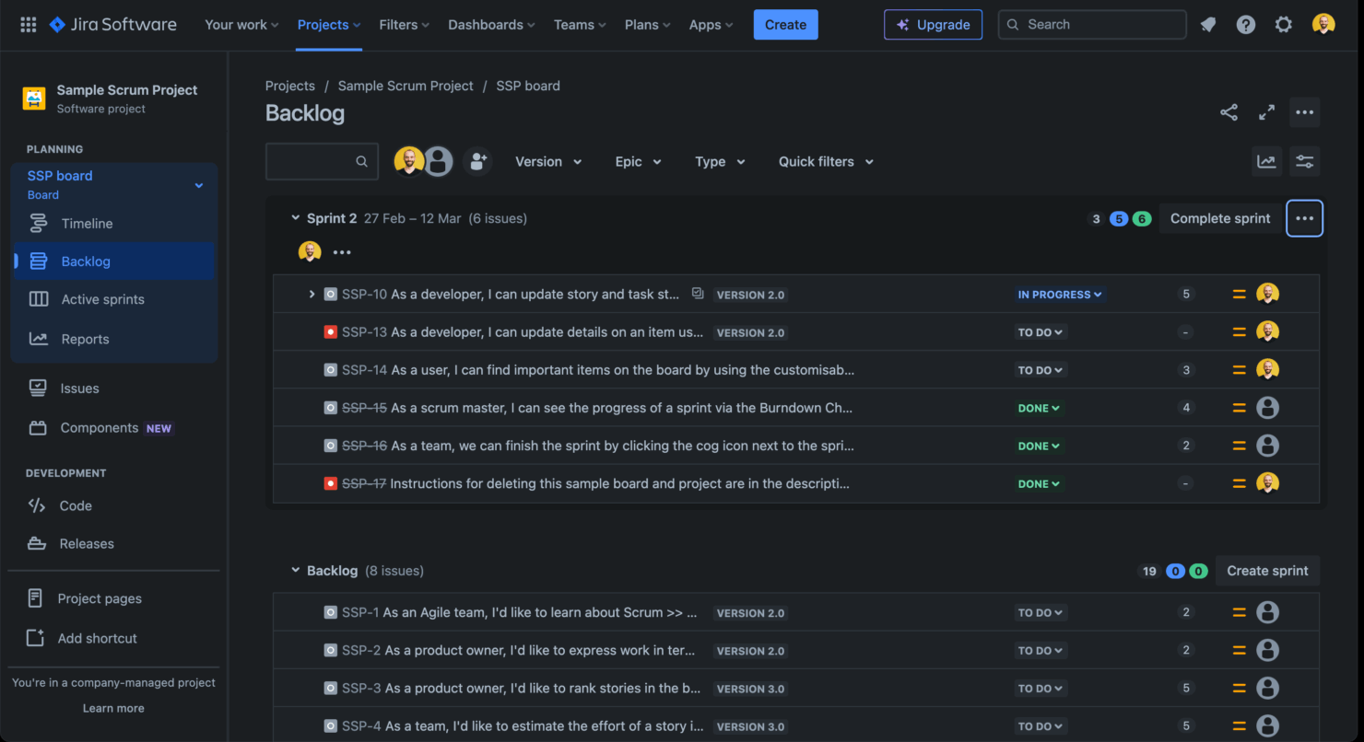The height and width of the screenshot is (742, 1364).
Task: Open the Your work menu
Action: [241, 25]
